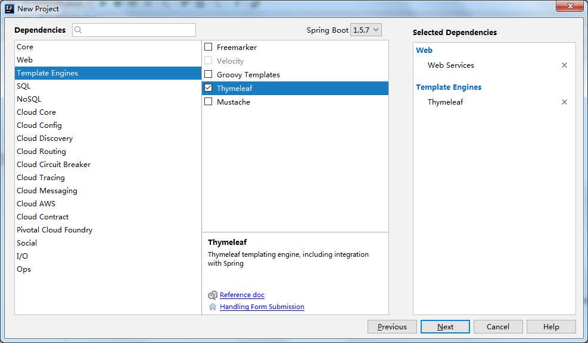Select the Template Engines category
Image resolution: width=588 pixels, height=343 pixels.
(108, 73)
